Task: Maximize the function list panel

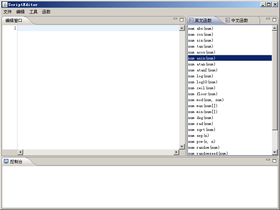Action: 274,20
